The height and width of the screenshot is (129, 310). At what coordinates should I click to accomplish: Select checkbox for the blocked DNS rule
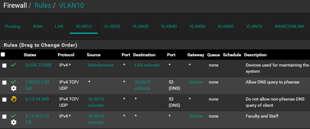coord(4,99)
